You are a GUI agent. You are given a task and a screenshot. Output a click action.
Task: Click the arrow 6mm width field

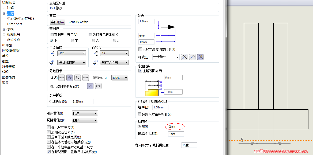point(146,36)
